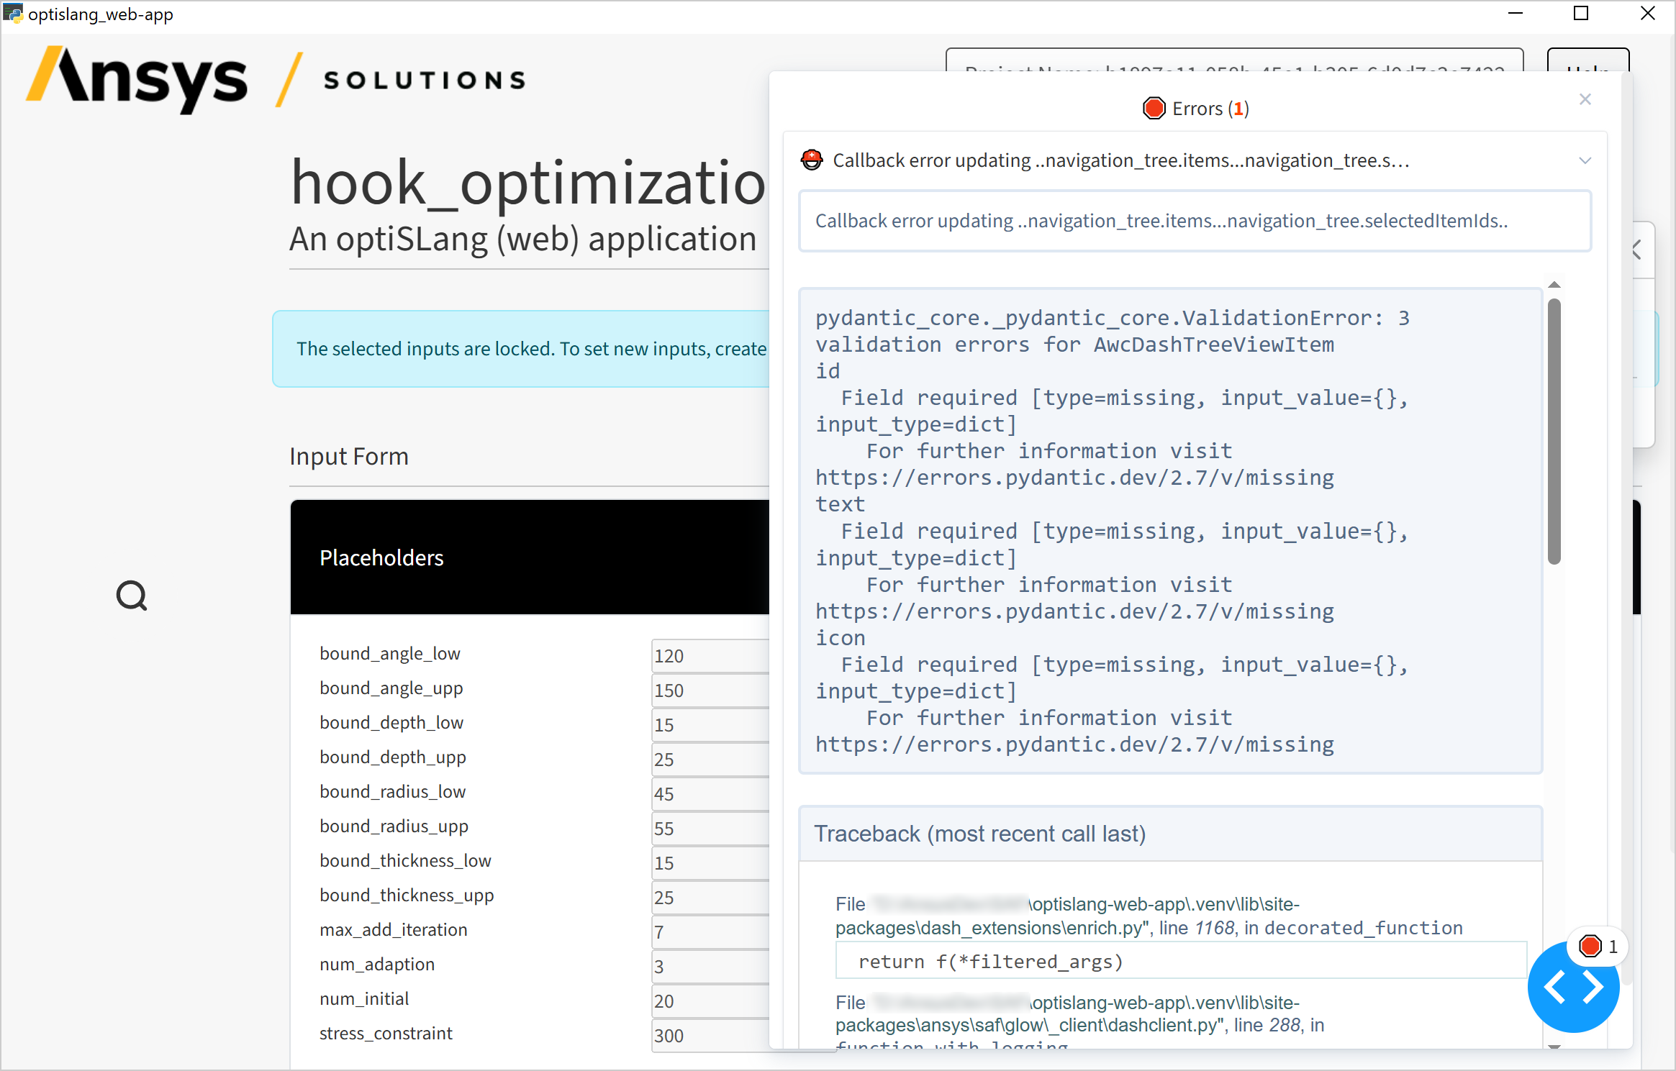Click the bound_angle_upp value field
Image resolution: width=1676 pixels, height=1071 pixels.
pyautogui.click(x=710, y=690)
